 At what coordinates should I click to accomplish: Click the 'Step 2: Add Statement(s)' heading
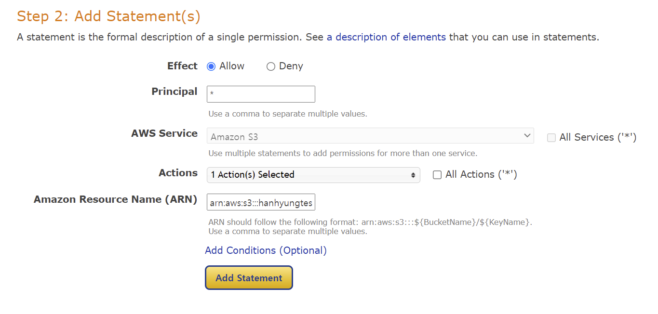coord(108,16)
